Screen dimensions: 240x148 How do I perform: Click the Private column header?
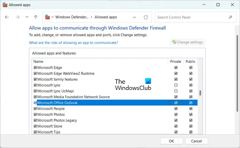point(176,61)
